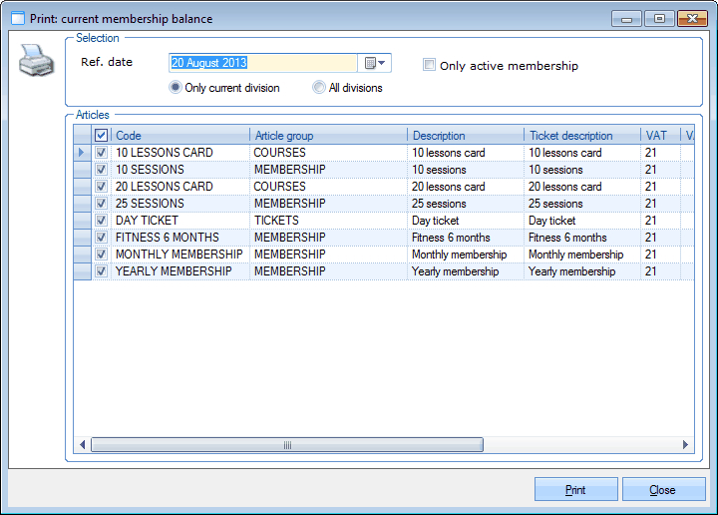This screenshot has height=515, width=718.
Task: Click the printer icon
Action: coord(35,60)
